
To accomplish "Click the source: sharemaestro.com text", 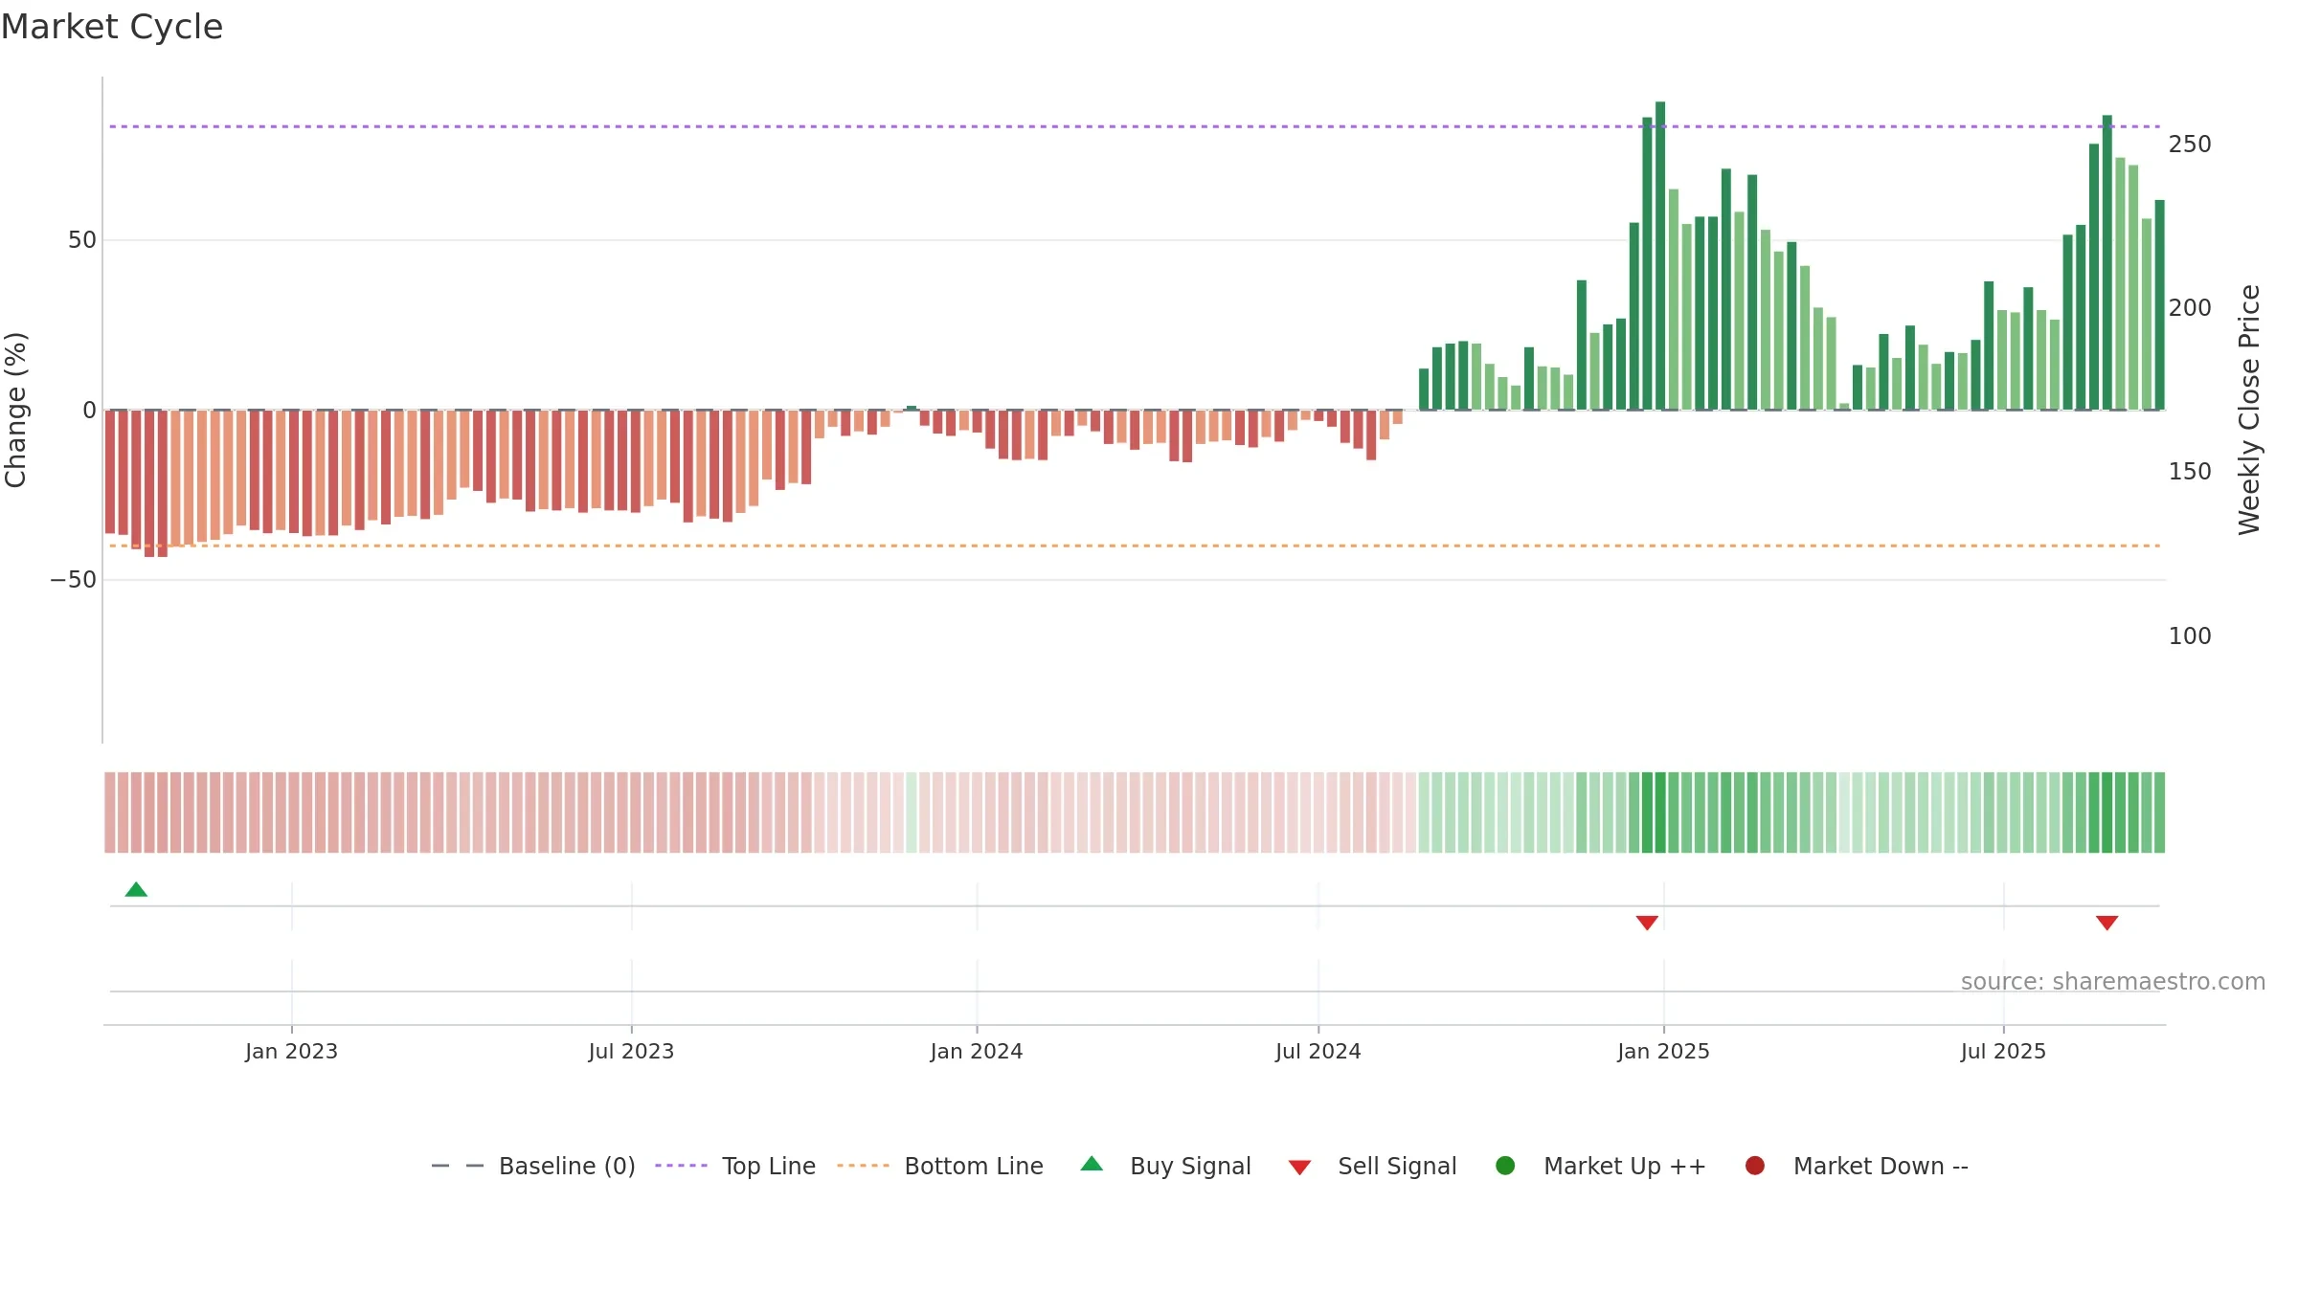I will pos(2113,981).
